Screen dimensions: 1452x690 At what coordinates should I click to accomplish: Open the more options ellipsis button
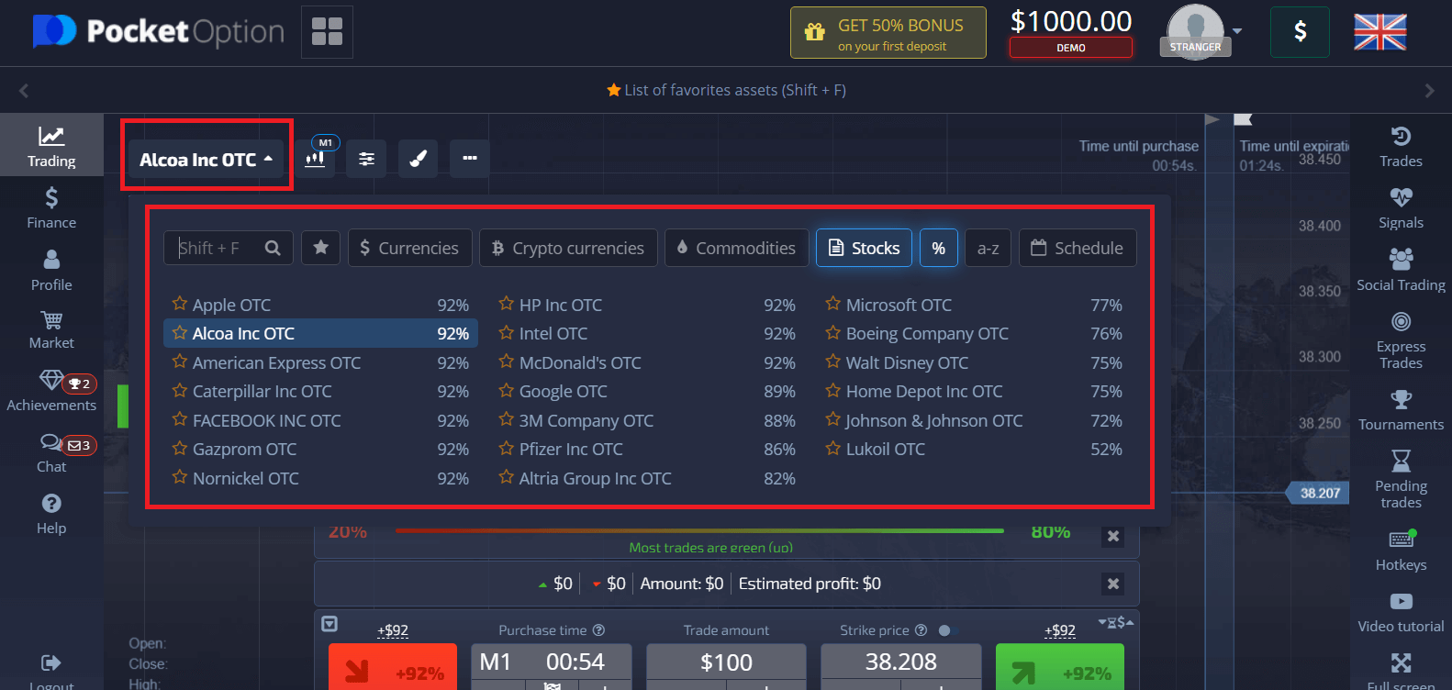click(x=470, y=158)
